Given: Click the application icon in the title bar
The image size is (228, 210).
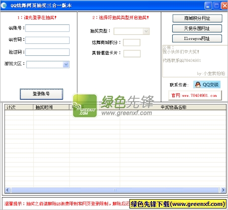Looking at the screenshot, I should (x=4, y=5).
